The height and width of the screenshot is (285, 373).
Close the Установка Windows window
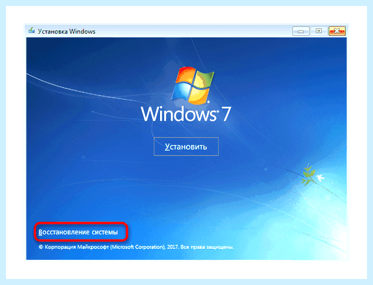pyautogui.click(x=337, y=31)
